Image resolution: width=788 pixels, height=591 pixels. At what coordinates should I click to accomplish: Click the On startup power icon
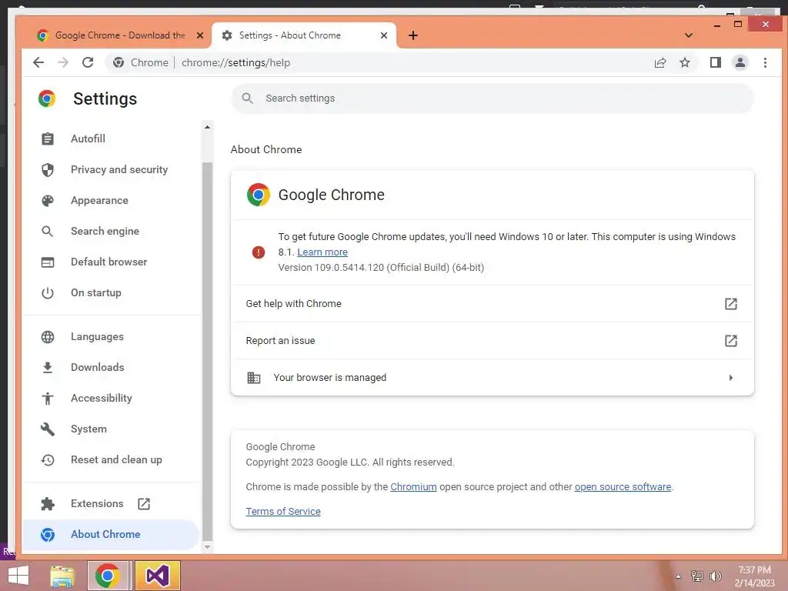pos(48,292)
